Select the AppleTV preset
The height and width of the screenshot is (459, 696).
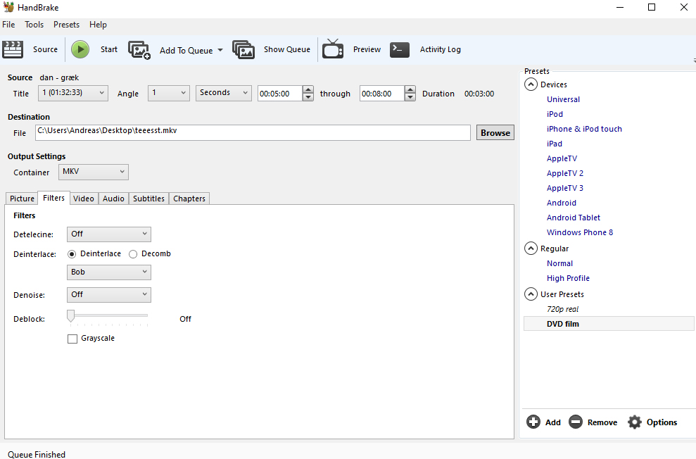coord(562,158)
